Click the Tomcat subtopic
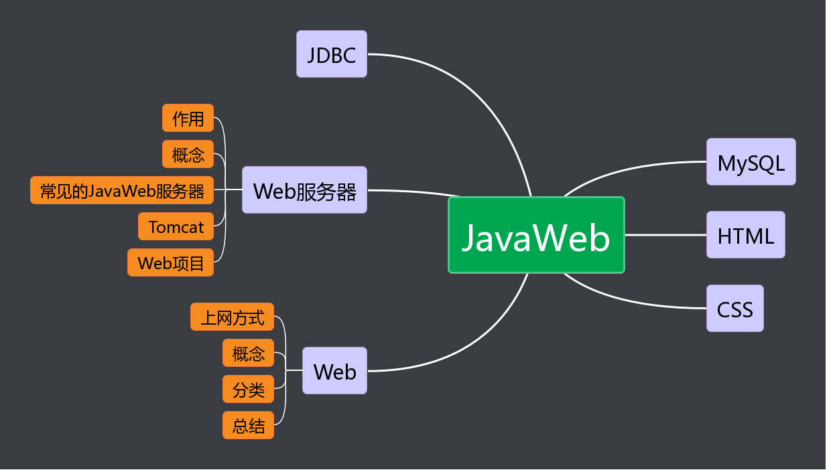This screenshot has height=472, width=831. 176,226
